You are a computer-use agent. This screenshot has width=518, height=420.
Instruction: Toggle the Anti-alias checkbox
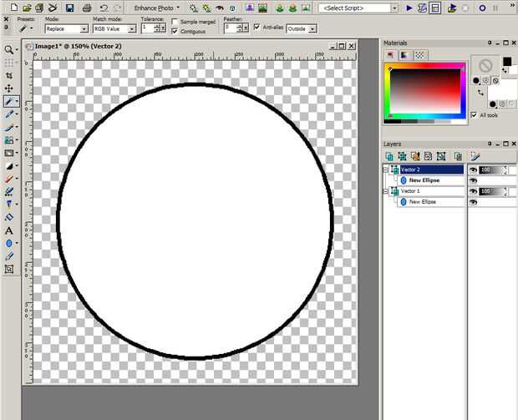[x=256, y=27]
